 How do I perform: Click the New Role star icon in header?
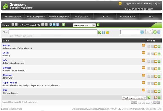[54, 25]
